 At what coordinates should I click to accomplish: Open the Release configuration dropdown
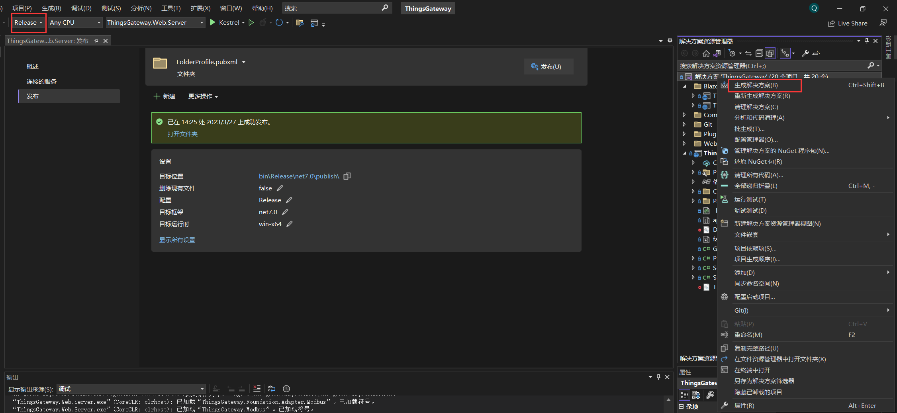click(x=28, y=23)
